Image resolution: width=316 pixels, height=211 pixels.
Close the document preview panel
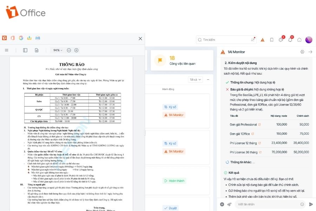[140, 38]
